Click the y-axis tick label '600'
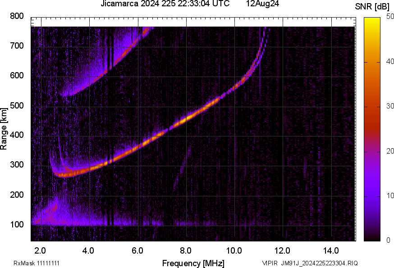394x268 pixels. click(x=17, y=76)
